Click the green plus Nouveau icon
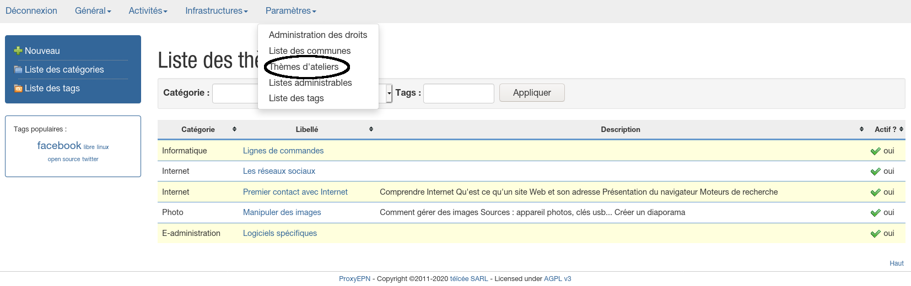The width and height of the screenshot is (911, 286). tap(18, 51)
